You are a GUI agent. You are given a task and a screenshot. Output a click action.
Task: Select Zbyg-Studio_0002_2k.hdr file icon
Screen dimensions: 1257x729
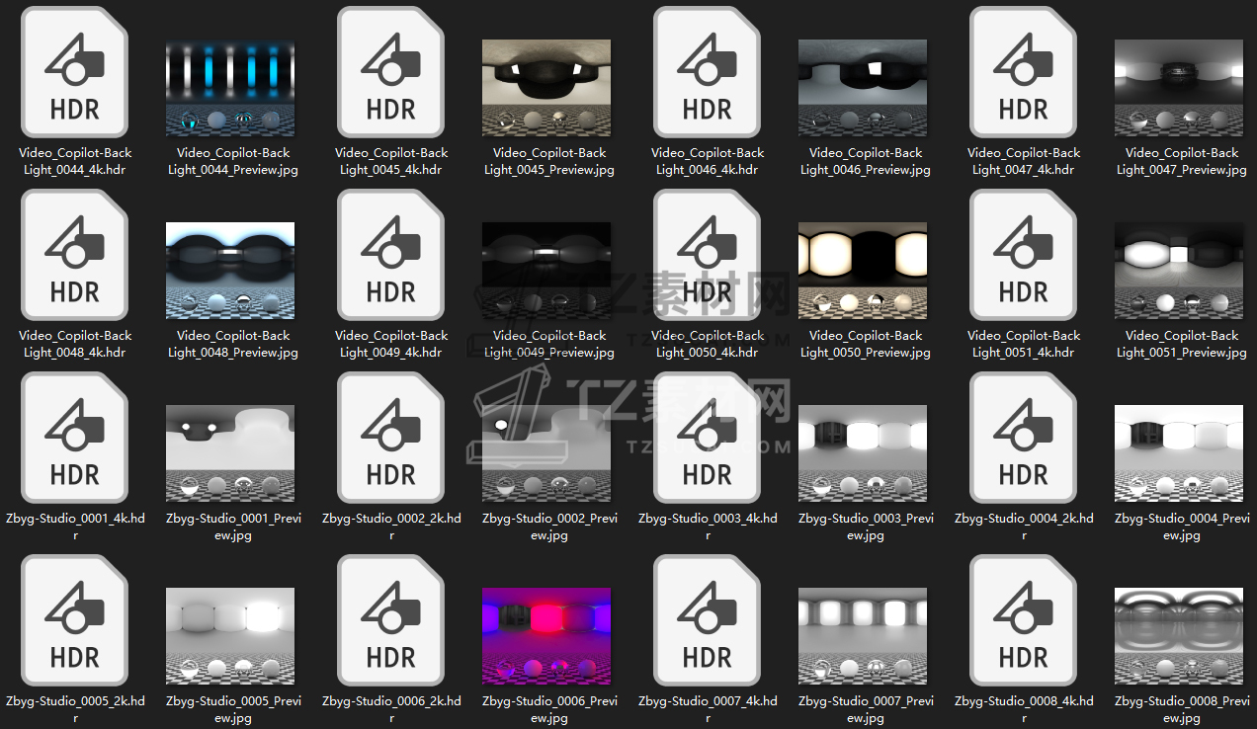[391, 438]
